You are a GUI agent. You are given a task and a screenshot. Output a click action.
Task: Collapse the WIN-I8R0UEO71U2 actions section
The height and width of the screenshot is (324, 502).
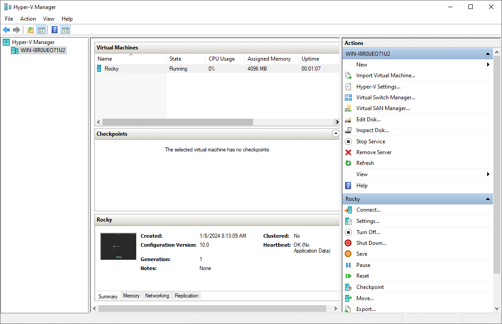[488, 54]
